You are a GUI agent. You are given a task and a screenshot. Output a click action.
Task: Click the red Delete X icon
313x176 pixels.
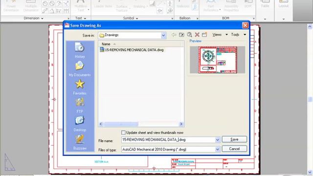[x=197, y=35]
